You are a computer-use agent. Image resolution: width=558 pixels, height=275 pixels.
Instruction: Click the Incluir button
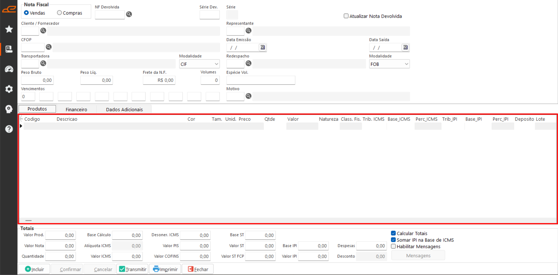click(34, 269)
